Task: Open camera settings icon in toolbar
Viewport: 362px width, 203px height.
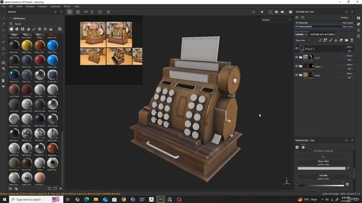Action: [282, 12]
